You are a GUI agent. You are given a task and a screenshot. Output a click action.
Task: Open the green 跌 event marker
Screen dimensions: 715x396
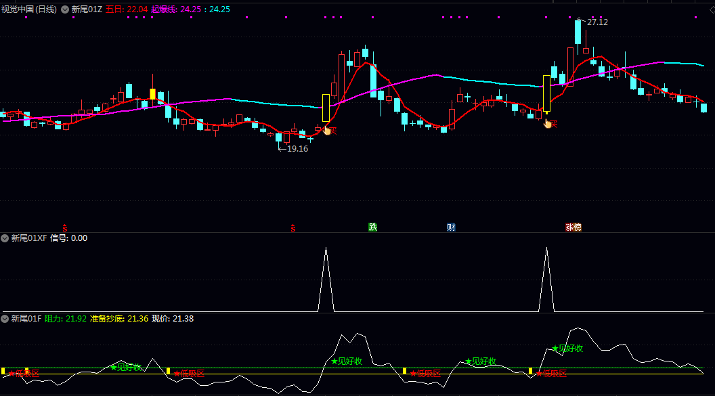pos(372,227)
